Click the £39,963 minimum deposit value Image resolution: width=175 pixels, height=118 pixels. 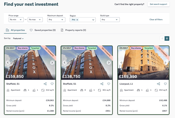(x=50, y=101)
